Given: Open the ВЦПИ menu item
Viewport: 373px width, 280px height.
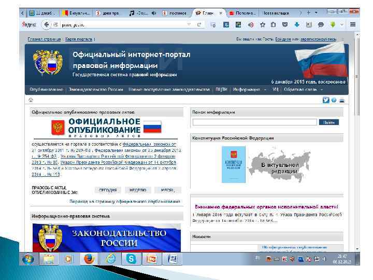Looking at the screenshot, I should [221, 90].
